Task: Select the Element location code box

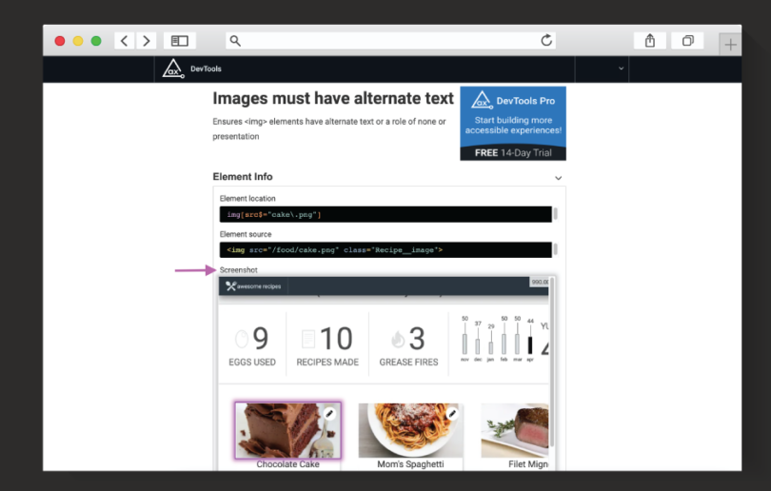Action: click(385, 214)
